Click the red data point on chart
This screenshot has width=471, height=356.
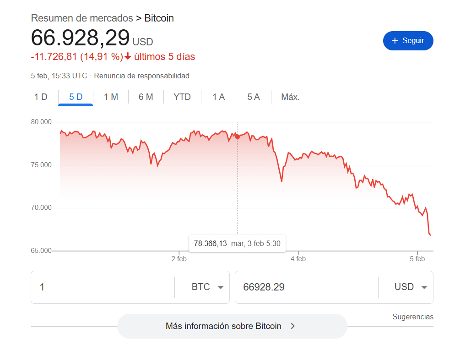[x=237, y=137]
